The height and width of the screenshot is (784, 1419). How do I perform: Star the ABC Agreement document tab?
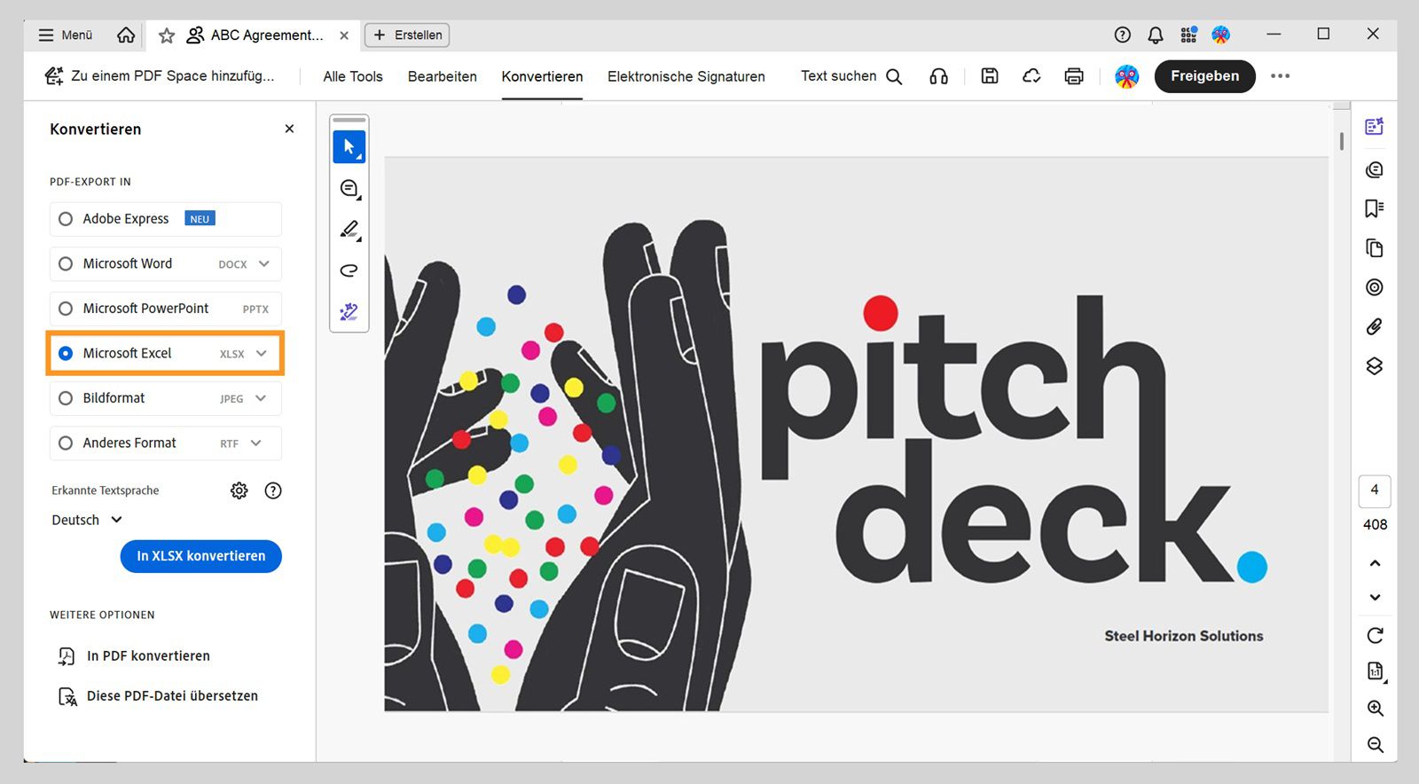[x=166, y=35]
